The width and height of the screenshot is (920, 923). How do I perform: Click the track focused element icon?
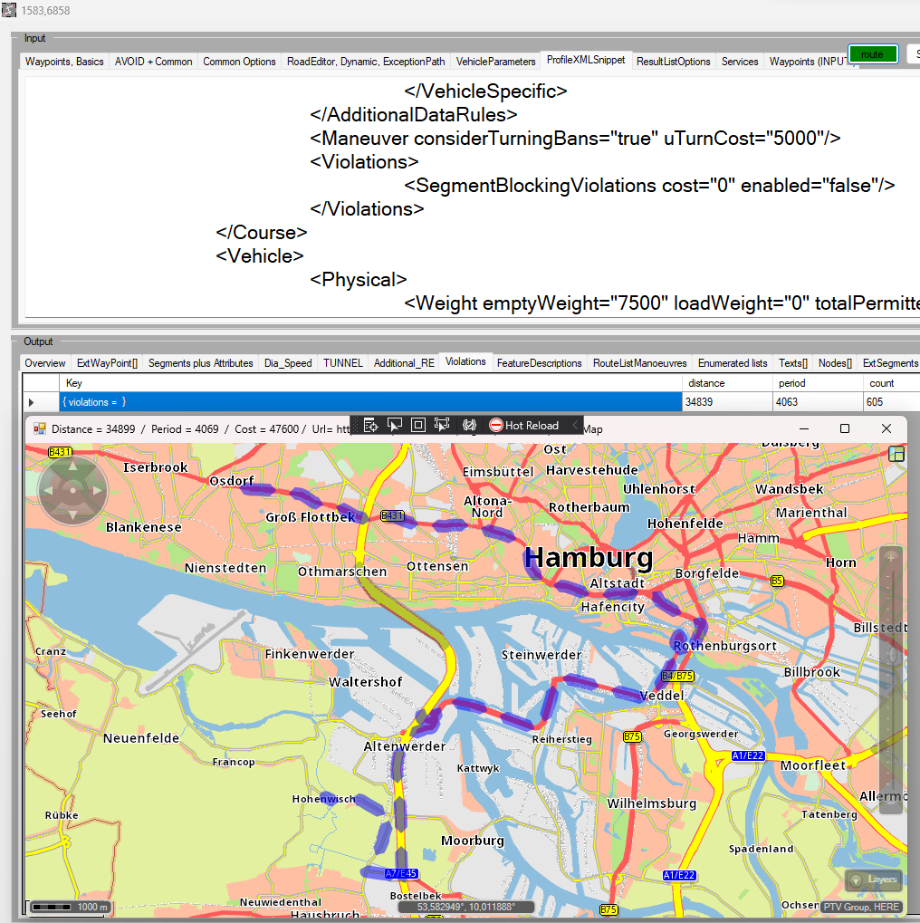click(x=442, y=425)
